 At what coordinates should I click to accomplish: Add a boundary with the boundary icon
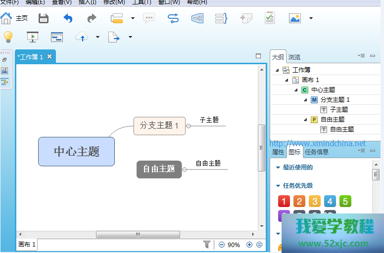[x=197, y=19]
